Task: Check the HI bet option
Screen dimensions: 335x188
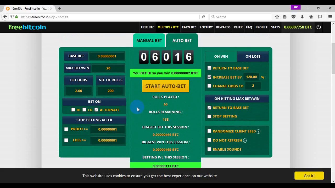Action: point(73,110)
